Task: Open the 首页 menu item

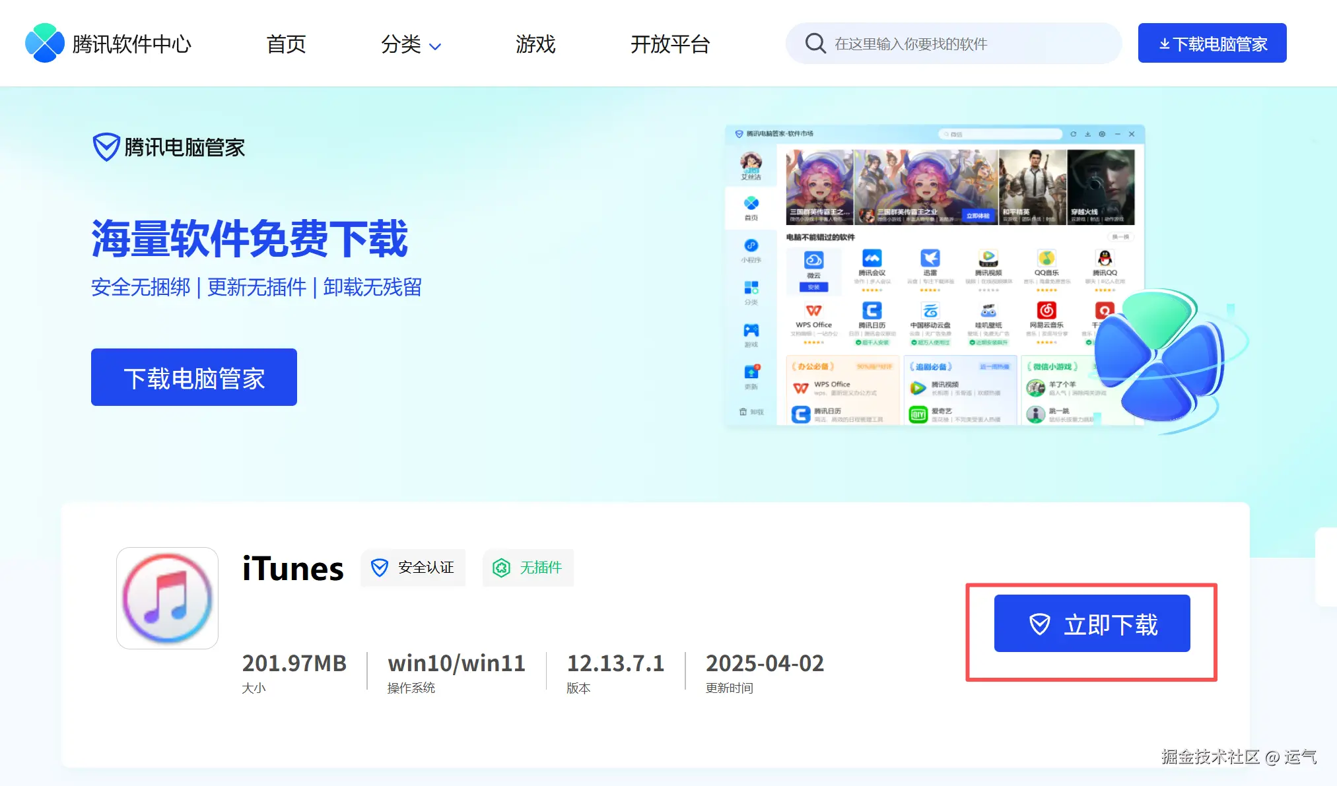Action: click(286, 44)
